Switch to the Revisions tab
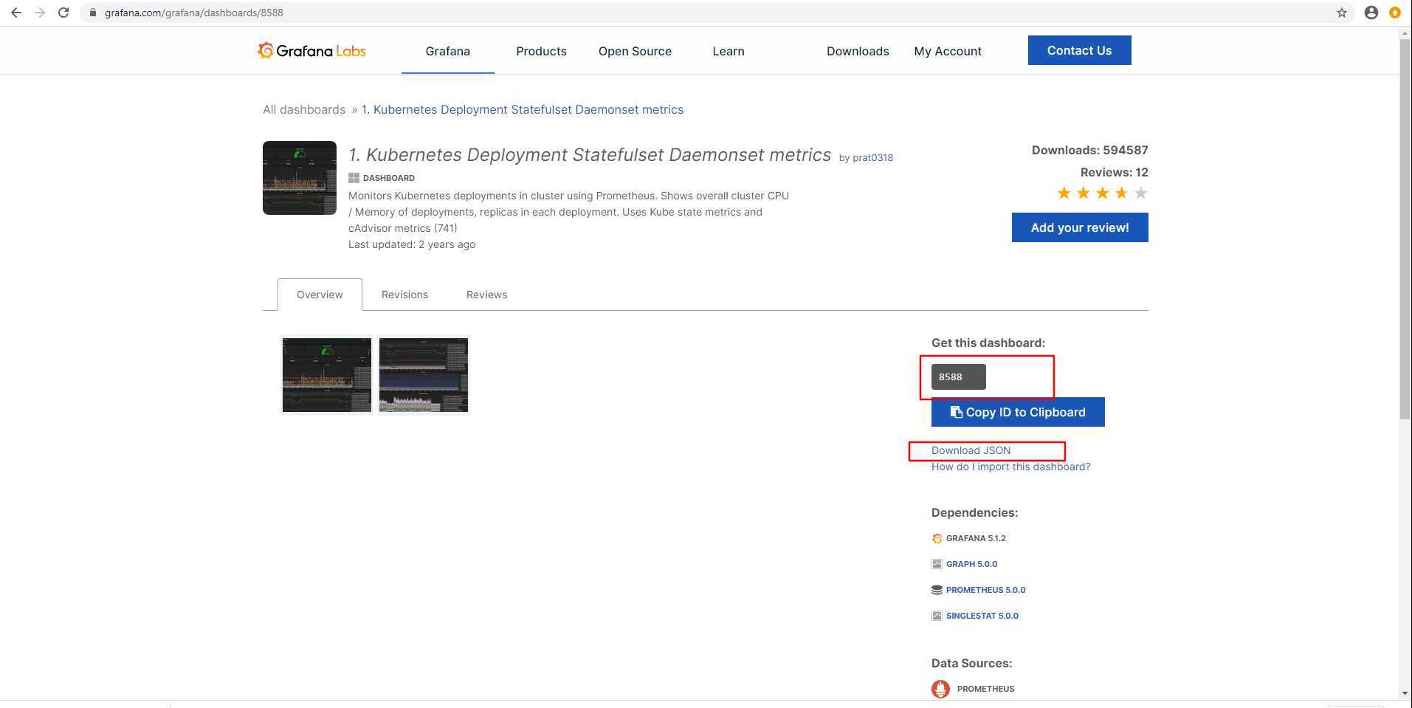The width and height of the screenshot is (1412, 708). (x=404, y=295)
